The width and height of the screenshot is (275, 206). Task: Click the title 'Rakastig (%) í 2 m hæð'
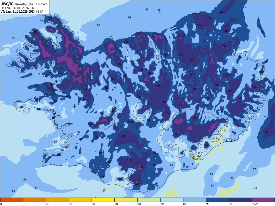pos(31,4)
